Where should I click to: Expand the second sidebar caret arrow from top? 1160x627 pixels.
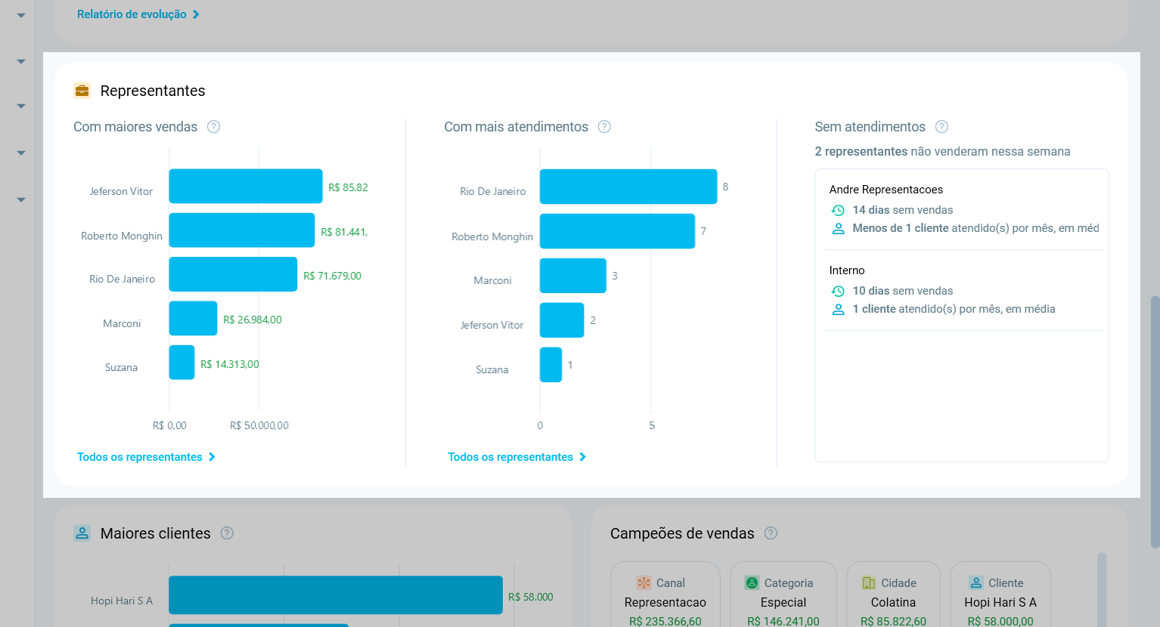21,62
